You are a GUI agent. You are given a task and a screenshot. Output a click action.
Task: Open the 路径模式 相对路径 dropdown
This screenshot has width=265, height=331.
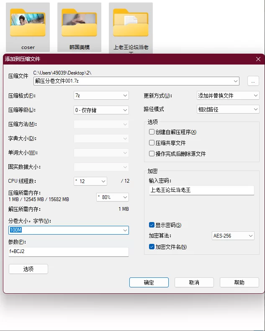tap(228, 109)
